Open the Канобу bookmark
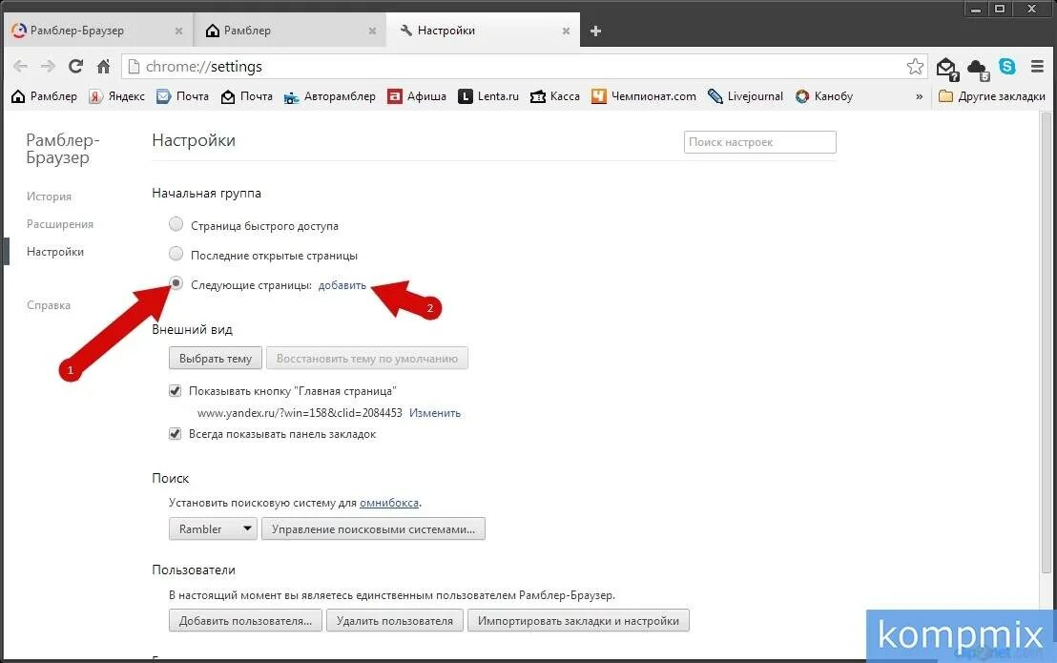The width and height of the screenshot is (1057, 663). [824, 96]
